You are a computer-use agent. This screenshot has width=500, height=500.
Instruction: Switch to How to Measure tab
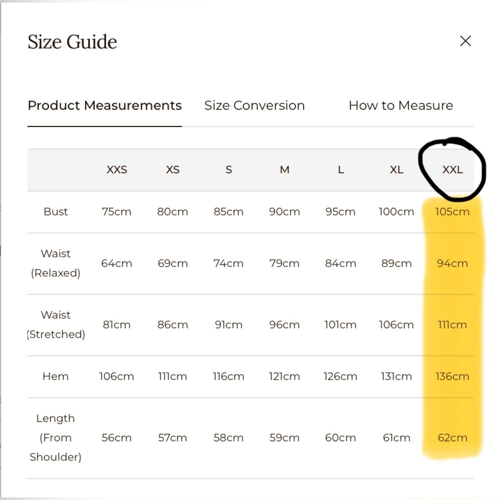click(x=400, y=105)
